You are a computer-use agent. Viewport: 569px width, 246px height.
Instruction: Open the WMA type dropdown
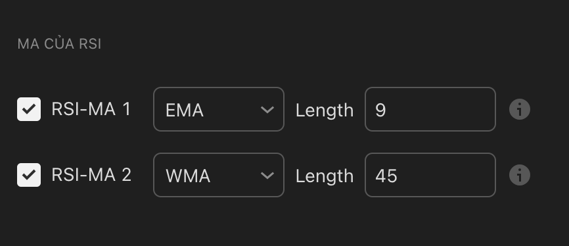(219, 175)
